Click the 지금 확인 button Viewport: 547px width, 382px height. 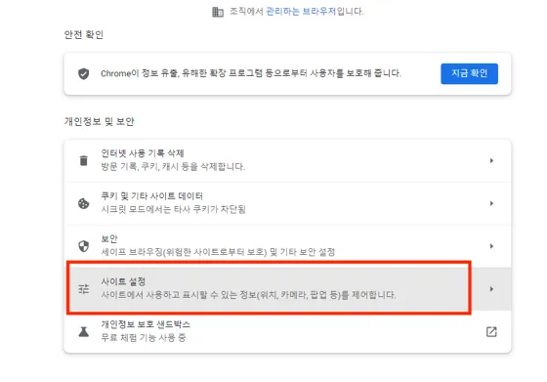pyautogui.click(x=469, y=73)
